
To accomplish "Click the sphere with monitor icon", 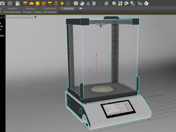I will click(132, 3).
